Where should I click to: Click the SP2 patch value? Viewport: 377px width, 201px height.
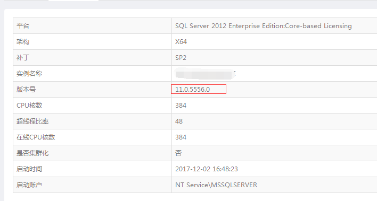click(181, 57)
